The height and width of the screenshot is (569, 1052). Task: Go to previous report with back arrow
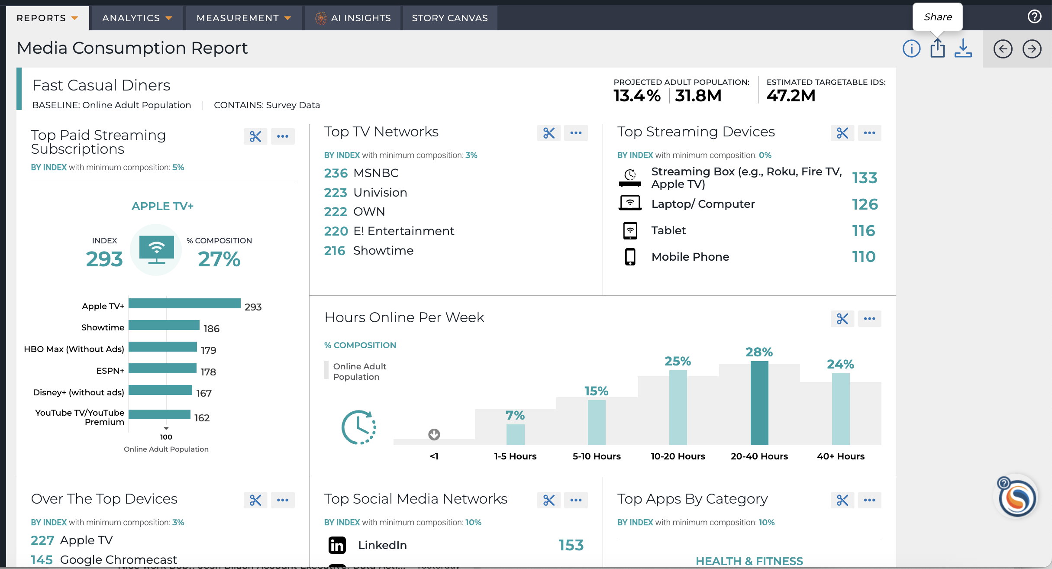click(1003, 49)
